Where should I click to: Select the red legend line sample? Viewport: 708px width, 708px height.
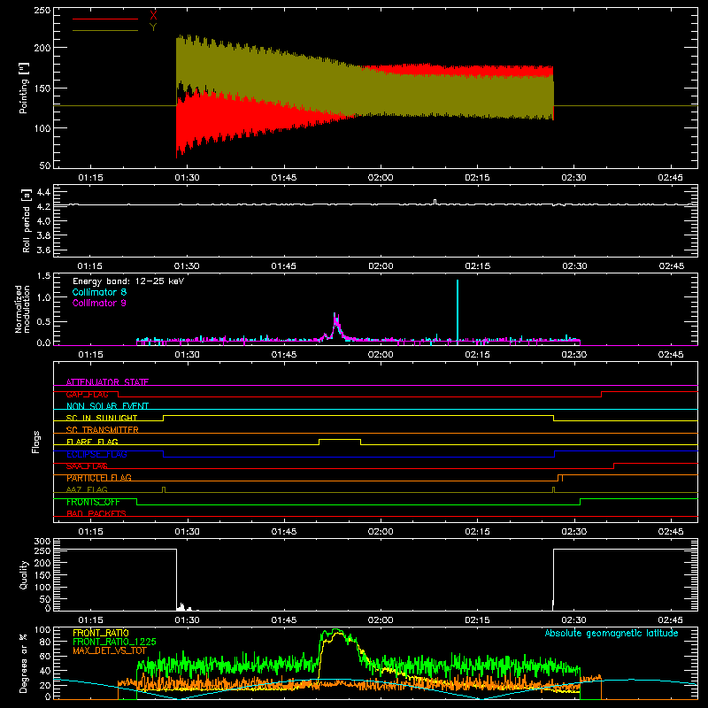click(105, 19)
